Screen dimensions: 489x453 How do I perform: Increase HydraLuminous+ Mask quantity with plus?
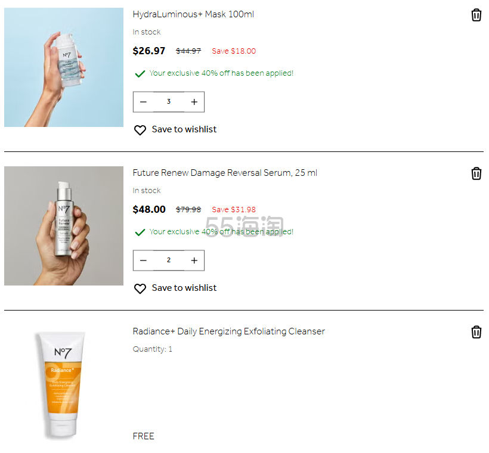pyautogui.click(x=194, y=102)
